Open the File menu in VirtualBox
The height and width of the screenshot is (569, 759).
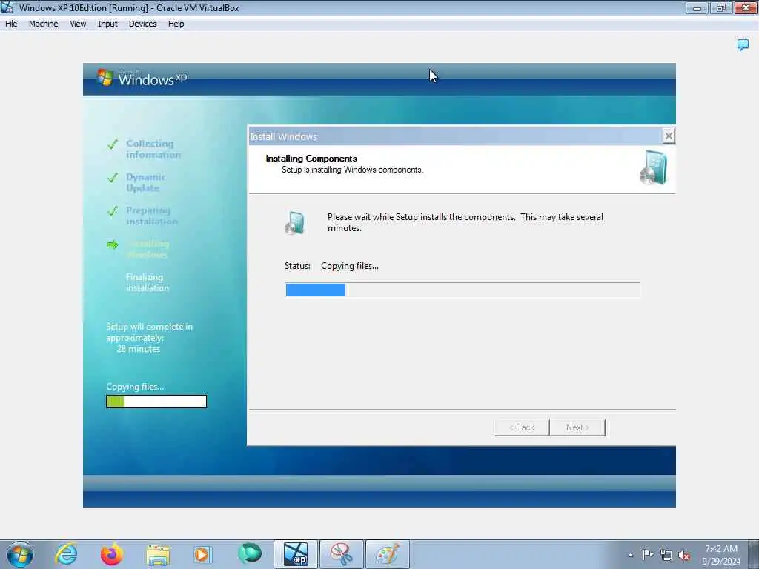[x=11, y=24]
